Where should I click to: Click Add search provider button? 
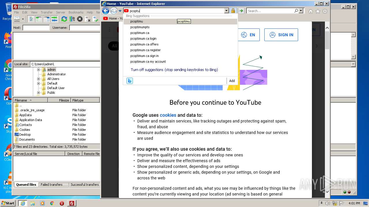[232, 81]
